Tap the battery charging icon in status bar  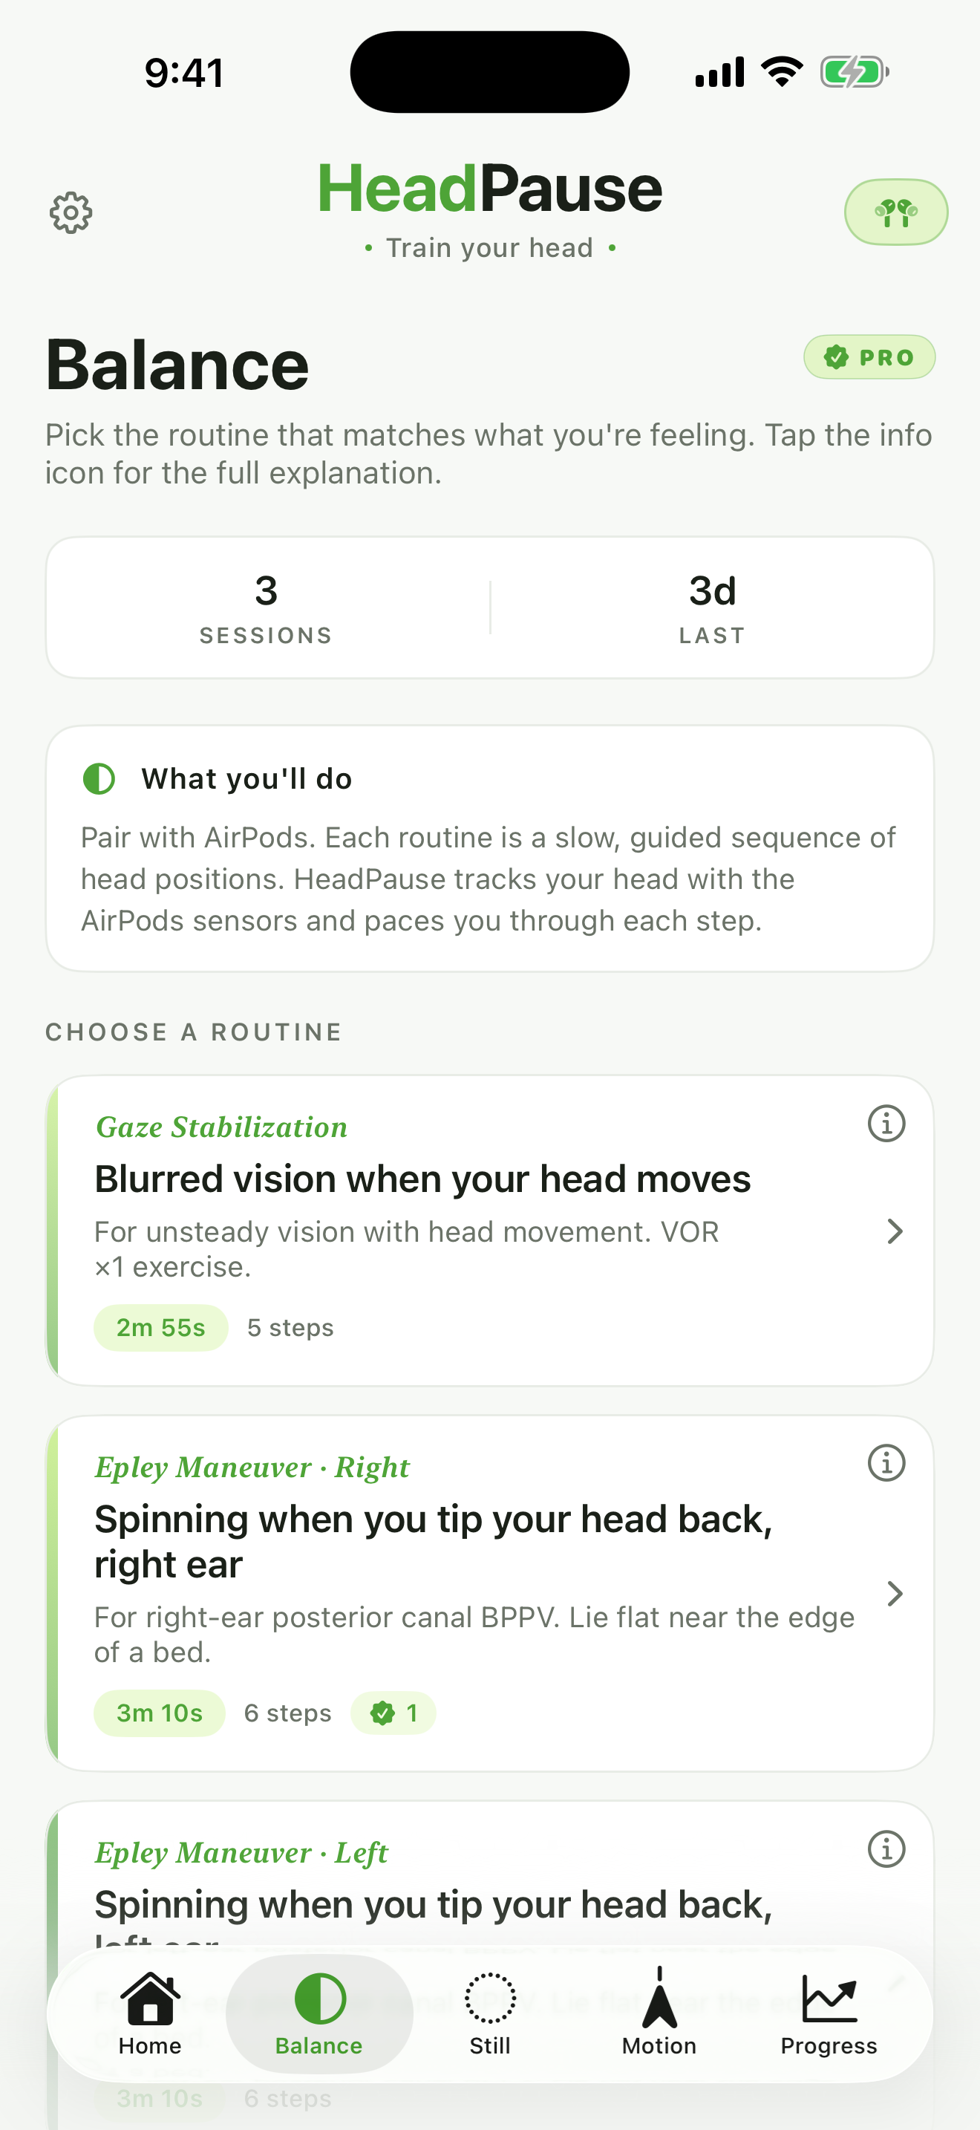pyautogui.click(x=854, y=72)
